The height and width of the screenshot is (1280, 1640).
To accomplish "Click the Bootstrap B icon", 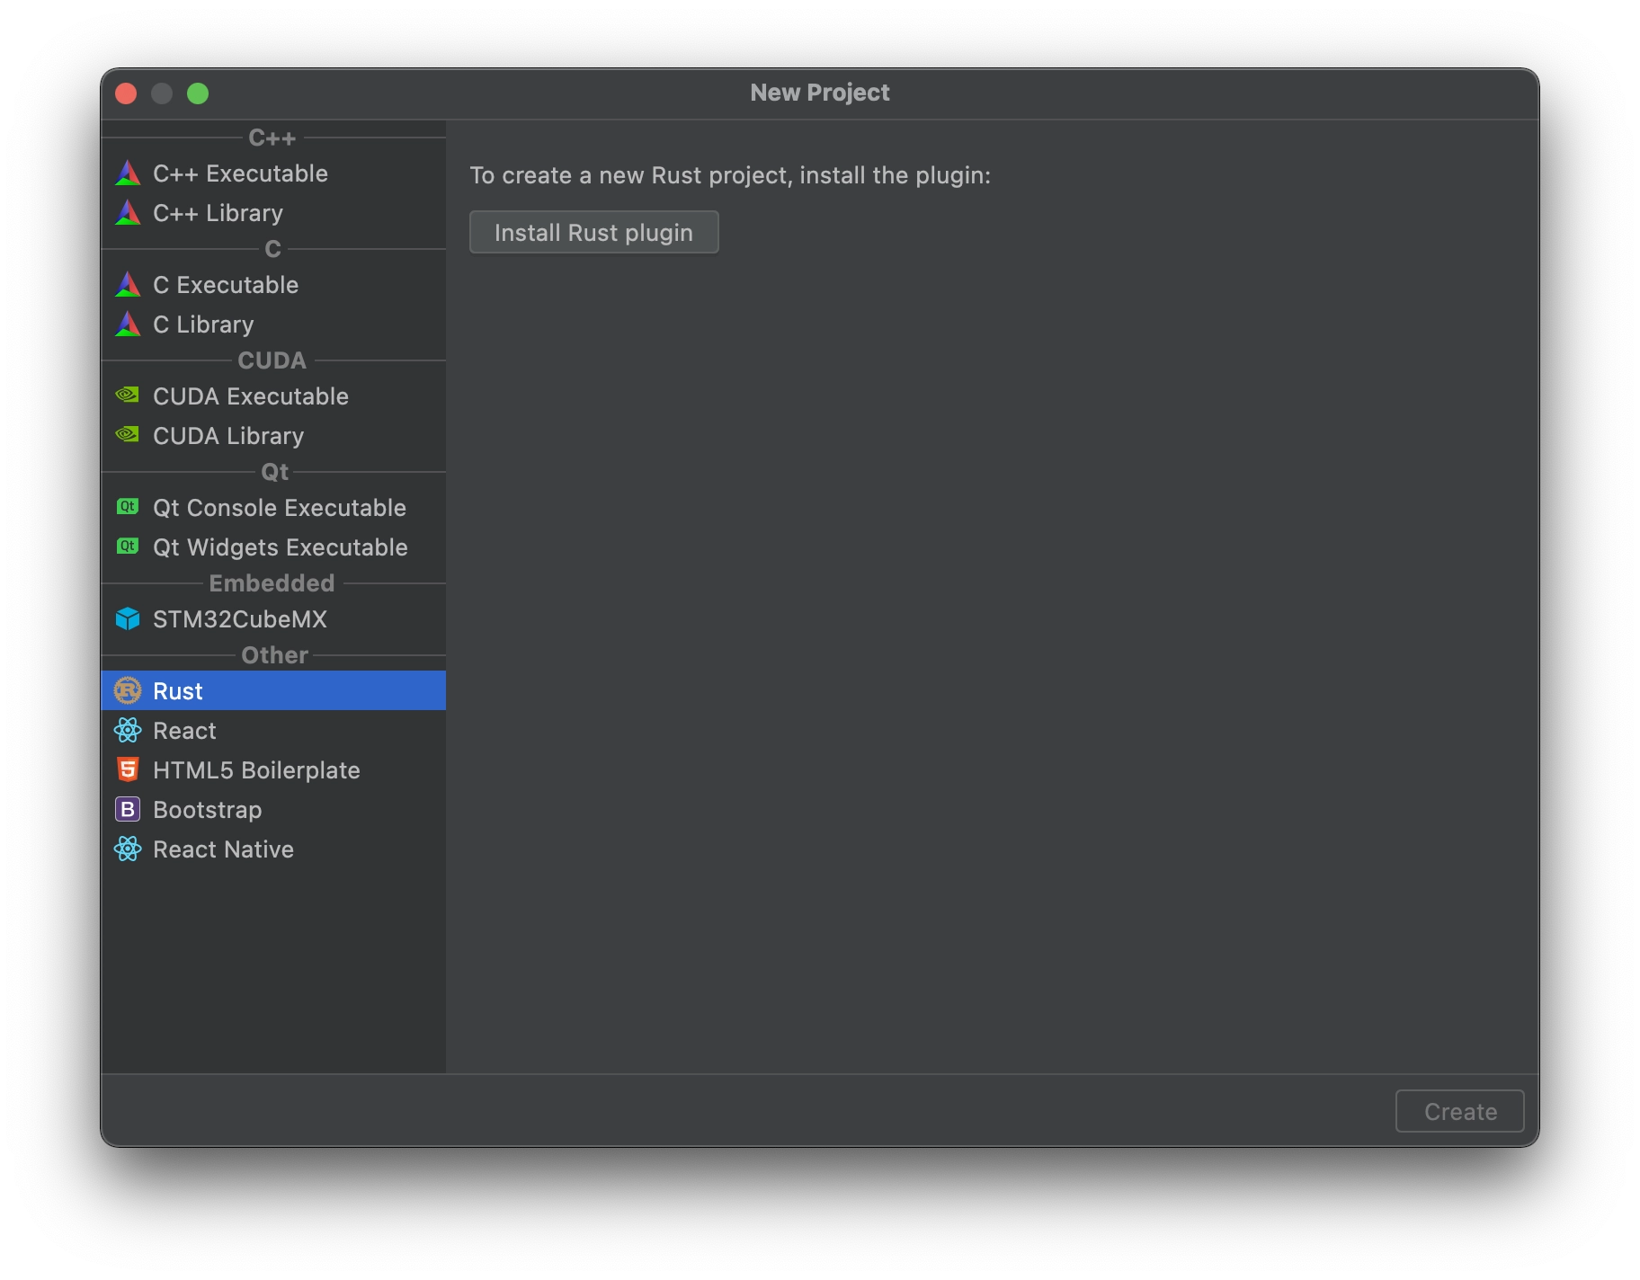I will [128, 809].
